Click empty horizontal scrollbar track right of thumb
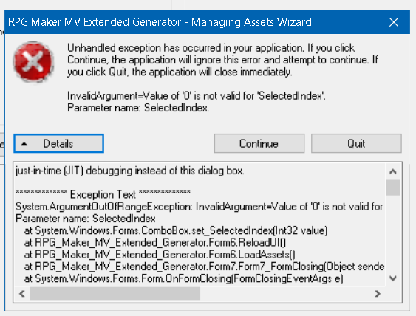Image resolution: width=416 pixels, height=316 pixels. [x=285, y=294]
